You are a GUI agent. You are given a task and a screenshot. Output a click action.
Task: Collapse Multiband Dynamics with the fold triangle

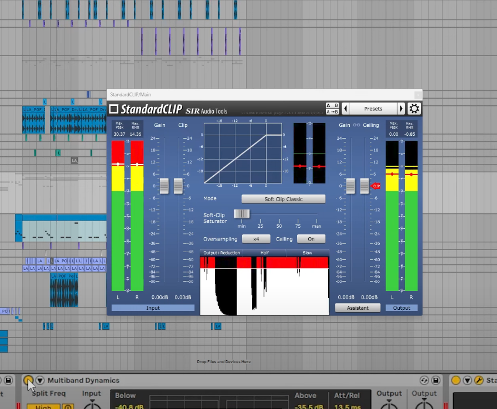point(40,380)
